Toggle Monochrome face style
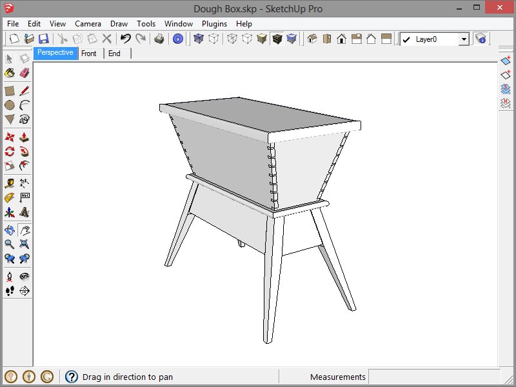This screenshot has width=516, height=387. coord(292,39)
